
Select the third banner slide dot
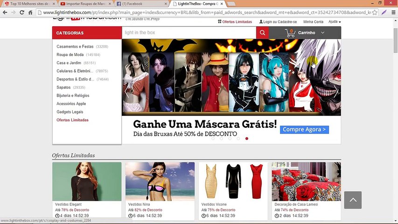230,139
